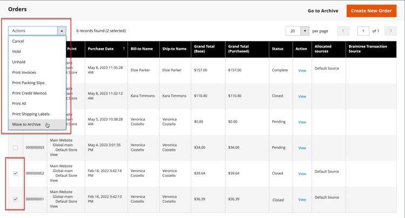
Task: Uncheck order 000000001 checkbox
Action: pos(16,199)
